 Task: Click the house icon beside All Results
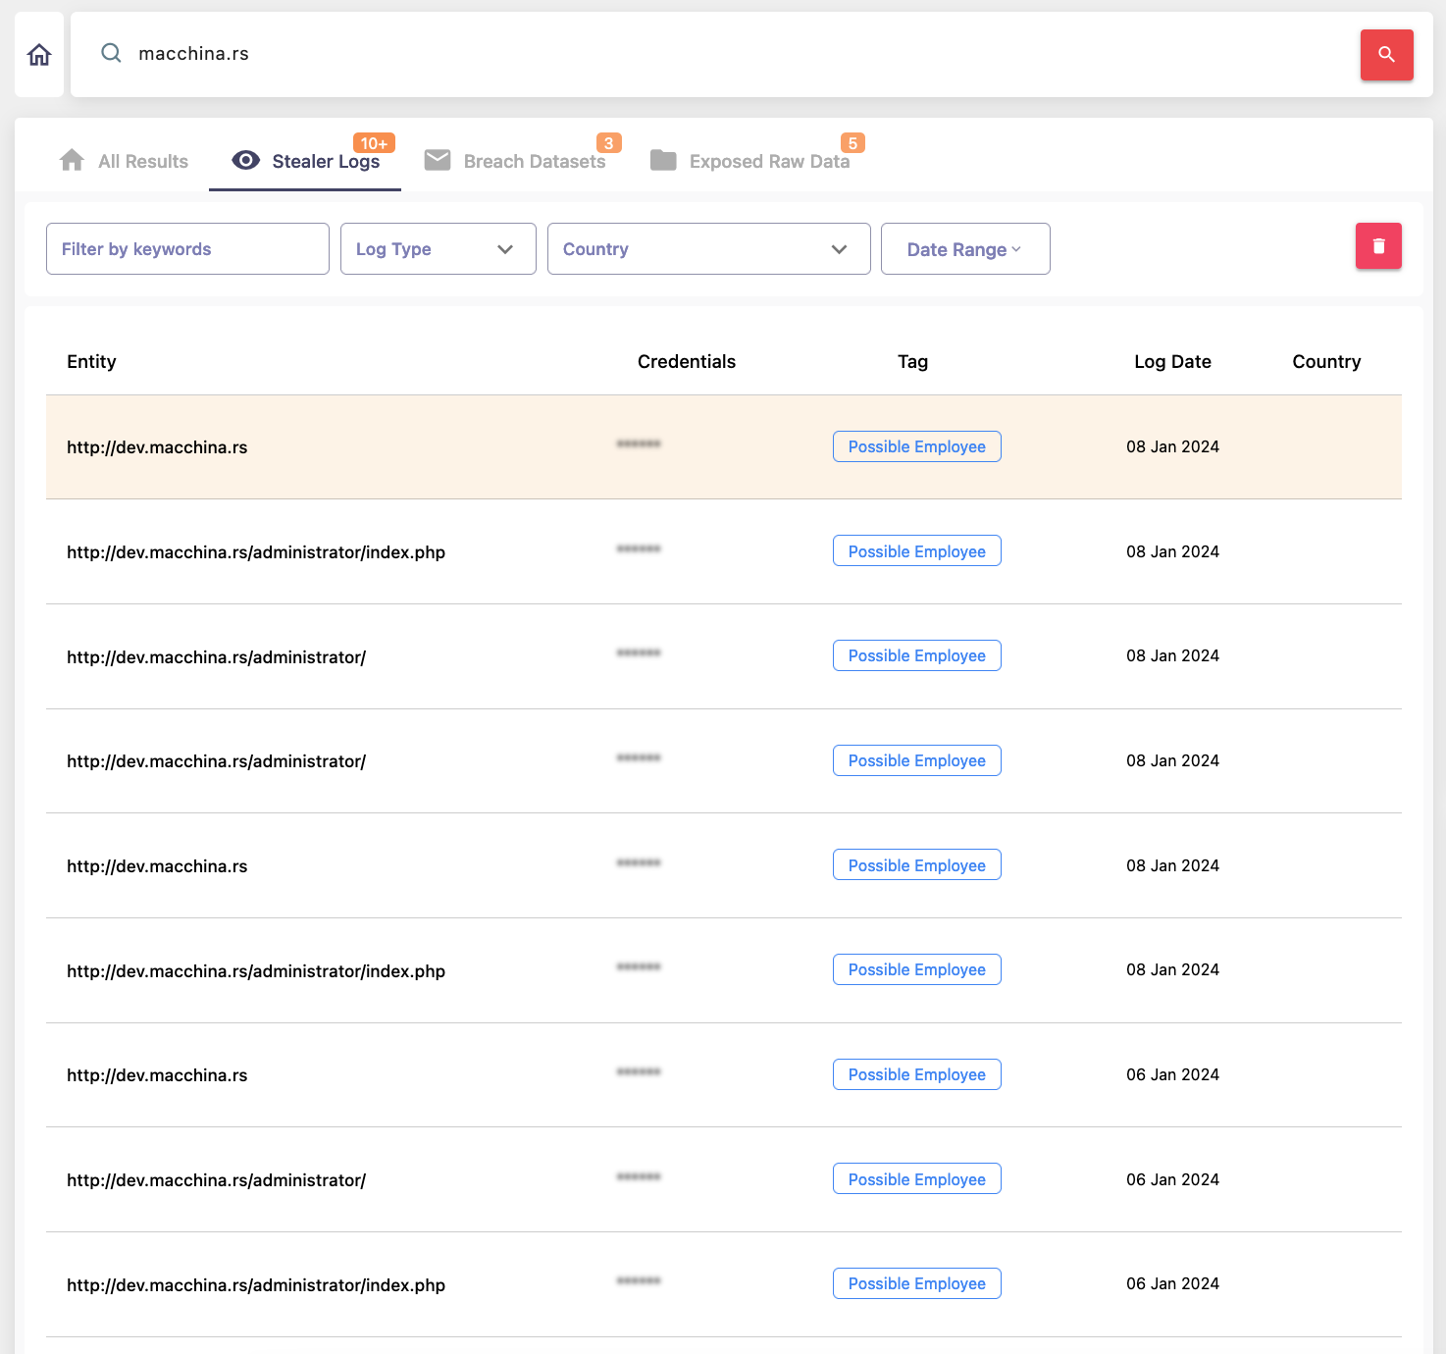(x=72, y=160)
